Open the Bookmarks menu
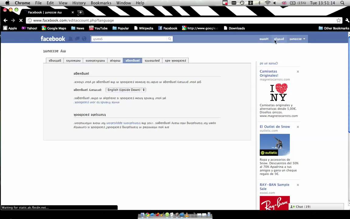Image resolution: width=350 pixels, height=219 pixels. point(101,3)
